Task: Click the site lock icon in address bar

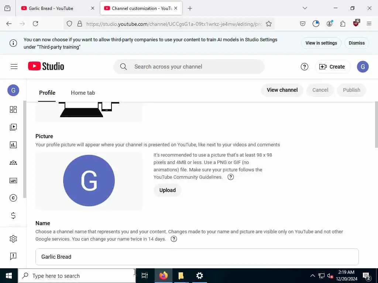Action: click(x=80, y=24)
